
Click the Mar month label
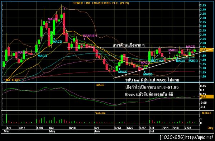point(6,131)
